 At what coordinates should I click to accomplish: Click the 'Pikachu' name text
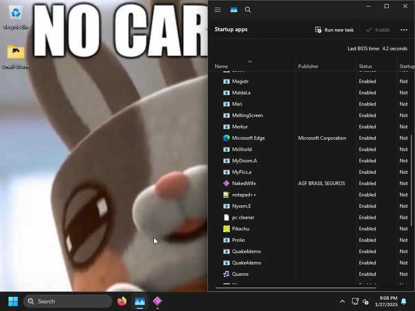tap(241, 229)
